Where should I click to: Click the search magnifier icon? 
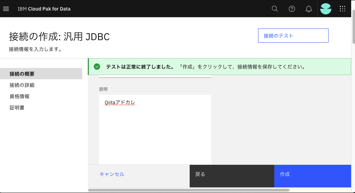click(275, 9)
